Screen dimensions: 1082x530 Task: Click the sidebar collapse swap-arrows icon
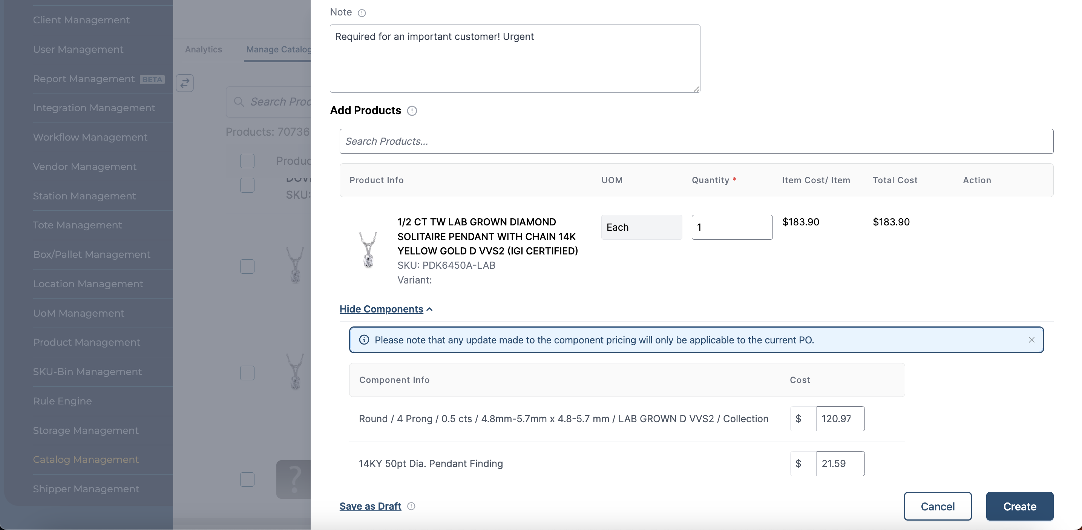[x=185, y=83]
